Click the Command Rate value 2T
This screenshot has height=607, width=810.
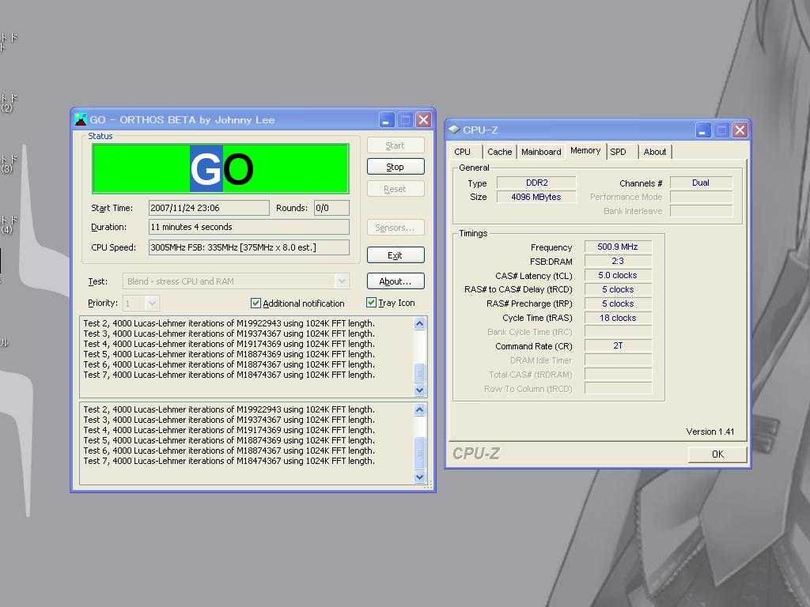[x=618, y=346]
